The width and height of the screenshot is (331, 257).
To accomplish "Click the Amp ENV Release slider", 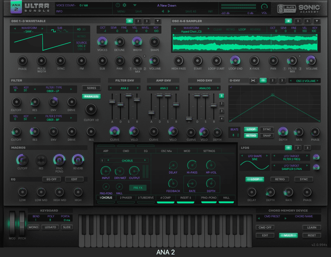I will pyautogui.click(x=176, y=104).
